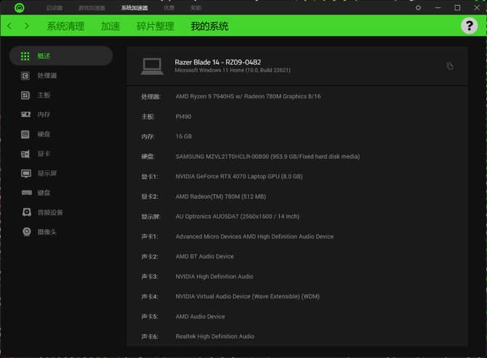Click the 显卡1: label in overview panel

pos(150,177)
